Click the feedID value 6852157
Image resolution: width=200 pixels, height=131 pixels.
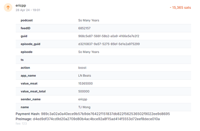(x=84, y=28)
